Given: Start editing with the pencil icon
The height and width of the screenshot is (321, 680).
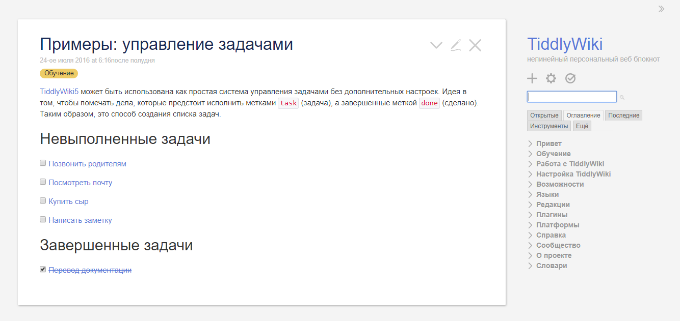Looking at the screenshot, I should click(x=455, y=45).
